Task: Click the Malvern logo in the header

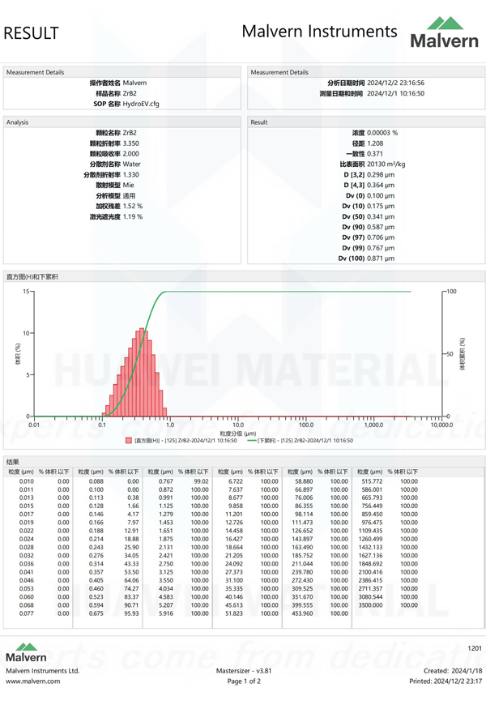Action: point(444,32)
